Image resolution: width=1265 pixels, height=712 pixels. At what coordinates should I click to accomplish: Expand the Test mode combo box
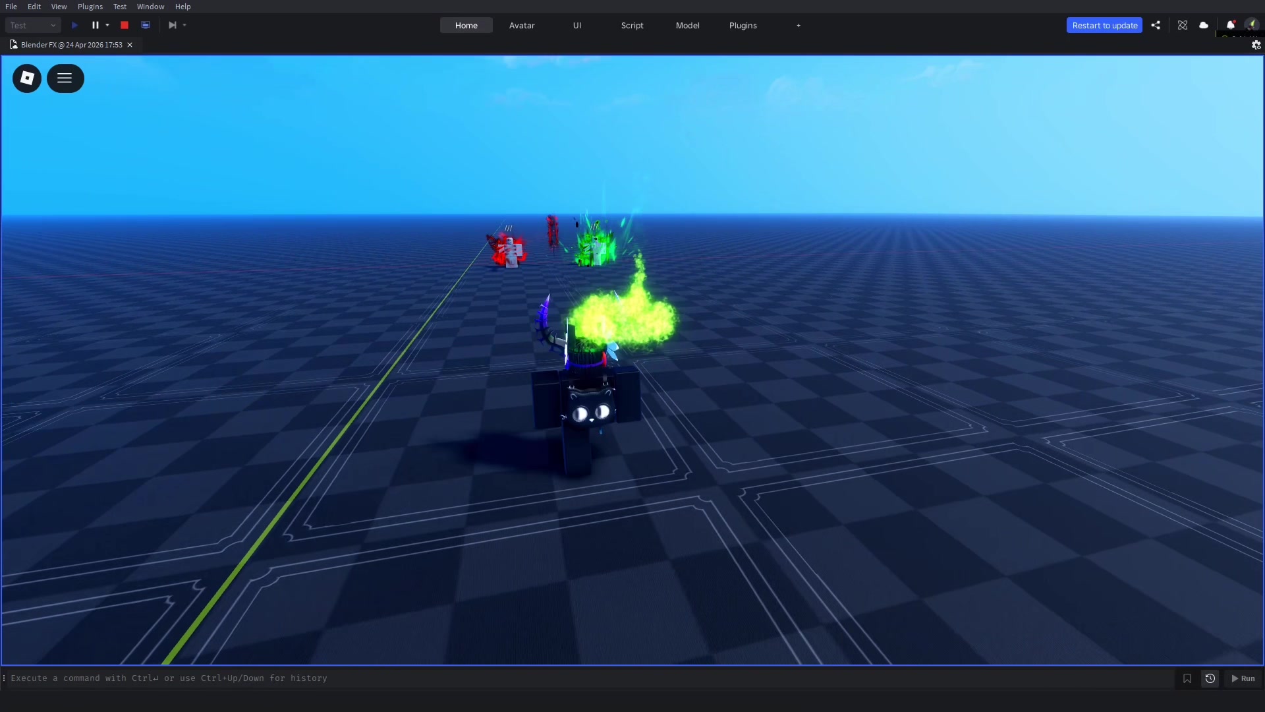33,25
